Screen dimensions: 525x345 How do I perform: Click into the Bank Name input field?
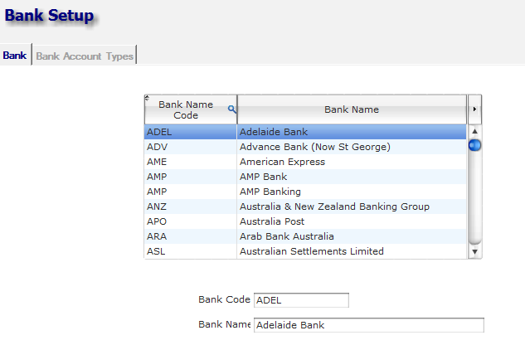tap(369, 325)
